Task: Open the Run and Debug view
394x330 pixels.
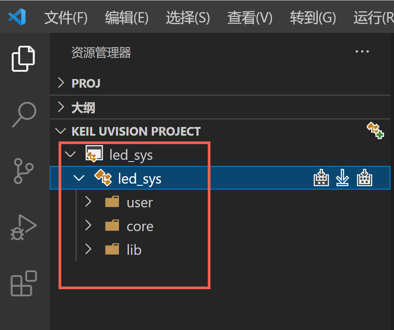Action: click(x=24, y=227)
